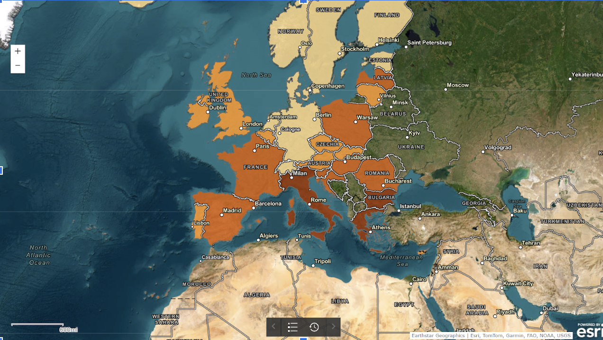Go to previous slide arrow
This screenshot has height=340, width=603.
pyautogui.click(x=274, y=327)
